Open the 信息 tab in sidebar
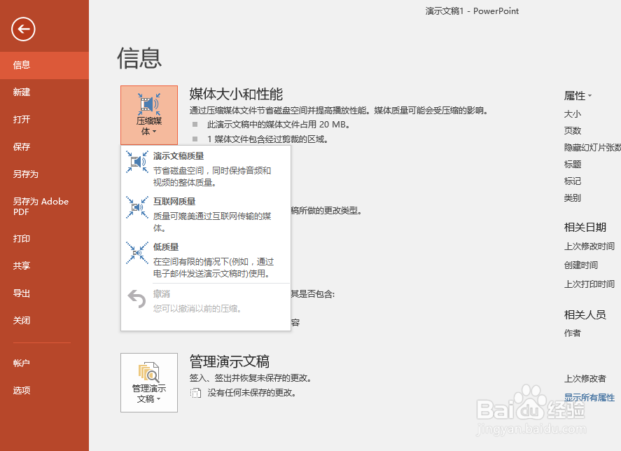Viewport: 621px width, 451px height. point(44,65)
